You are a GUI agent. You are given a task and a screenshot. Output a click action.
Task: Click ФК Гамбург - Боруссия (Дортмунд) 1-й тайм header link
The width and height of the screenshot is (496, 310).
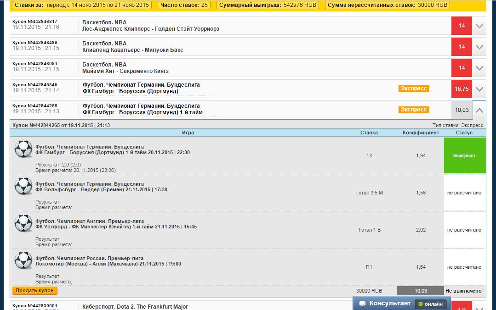143,112
